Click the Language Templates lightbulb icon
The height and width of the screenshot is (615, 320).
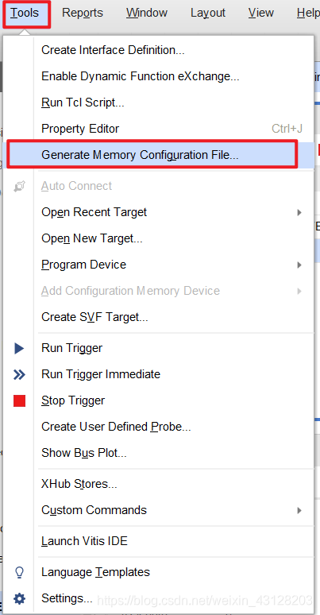pos(19,572)
